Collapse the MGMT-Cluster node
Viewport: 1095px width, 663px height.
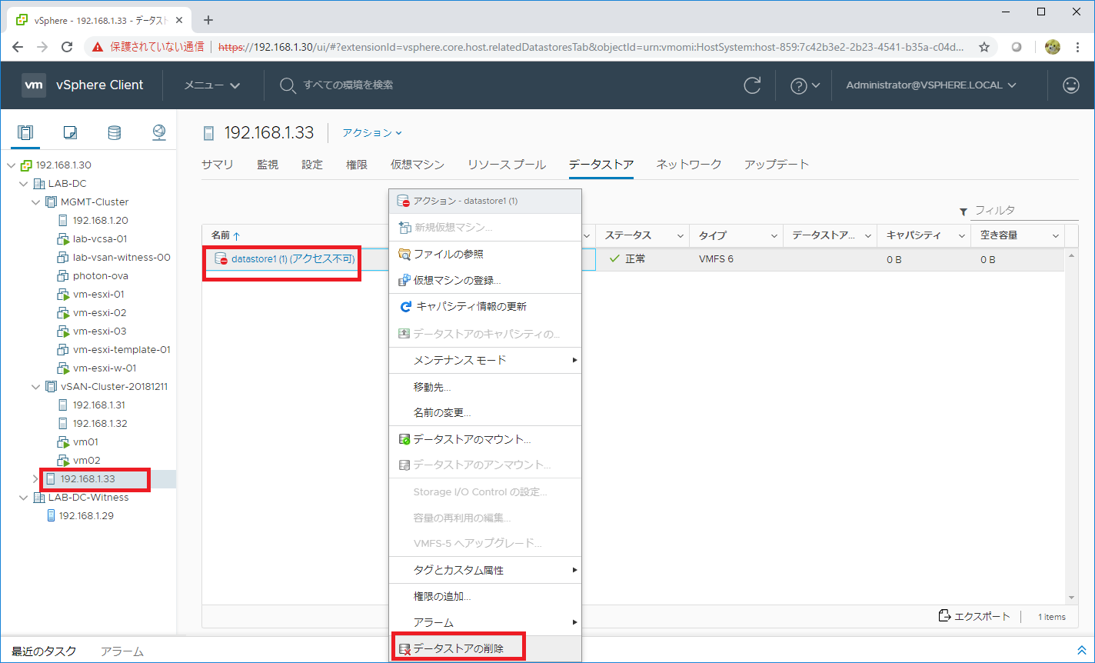(35, 202)
